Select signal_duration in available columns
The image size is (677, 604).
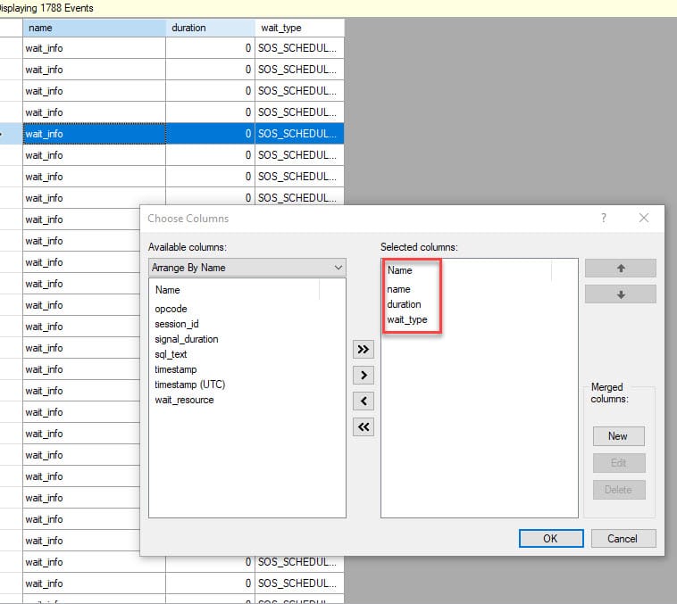point(187,339)
